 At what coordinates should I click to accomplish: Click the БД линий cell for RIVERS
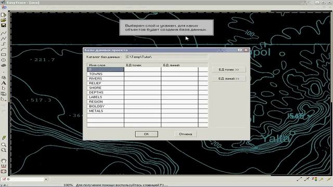click(x=180, y=78)
